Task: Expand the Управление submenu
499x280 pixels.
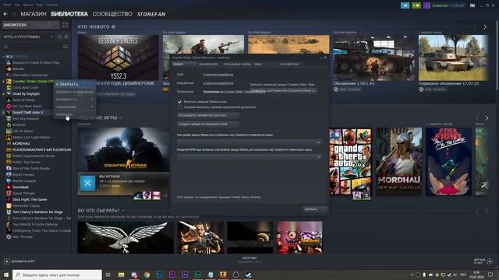Action: (x=75, y=107)
